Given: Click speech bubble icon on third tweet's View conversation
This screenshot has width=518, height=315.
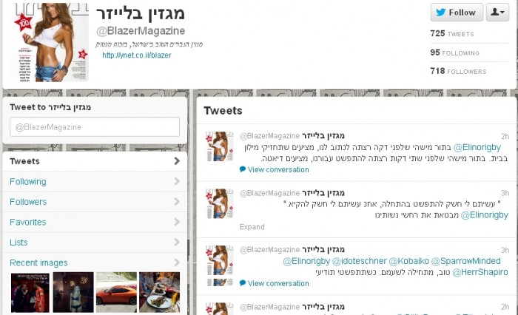Looking at the screenshot, I should pos(243,283).
